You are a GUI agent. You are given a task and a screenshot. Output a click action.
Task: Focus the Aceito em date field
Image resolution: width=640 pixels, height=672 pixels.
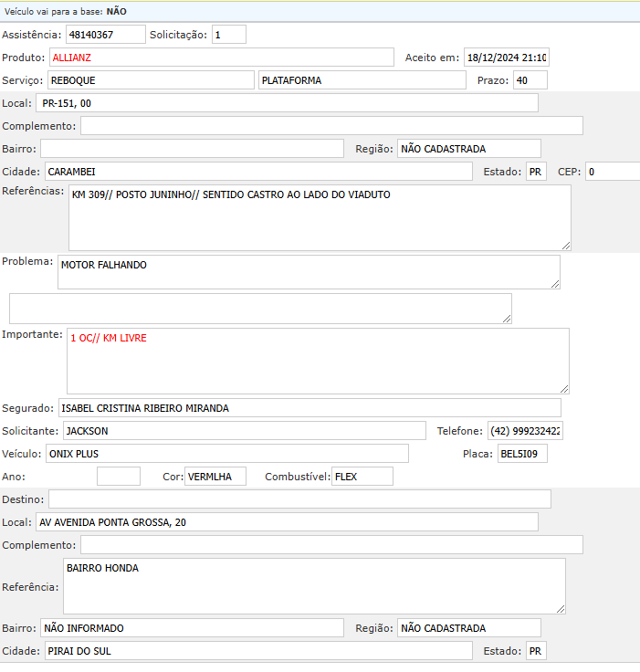507,58
